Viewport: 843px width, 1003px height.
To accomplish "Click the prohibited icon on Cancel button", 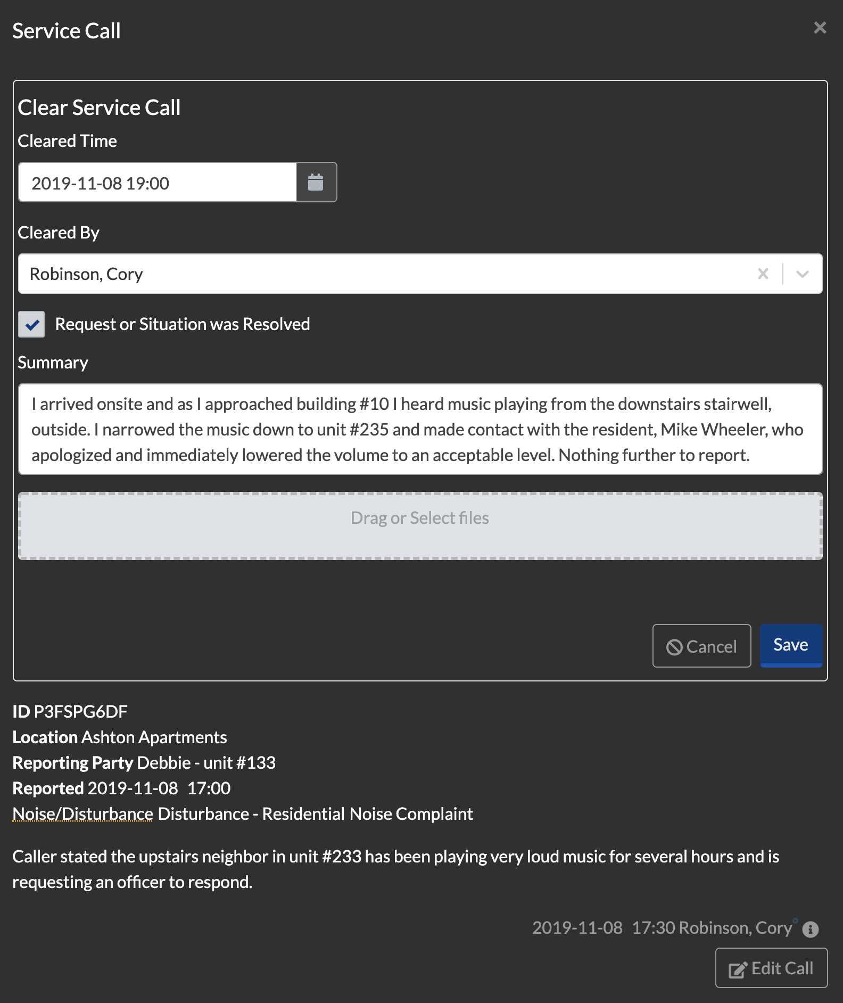I will [674, 647].
